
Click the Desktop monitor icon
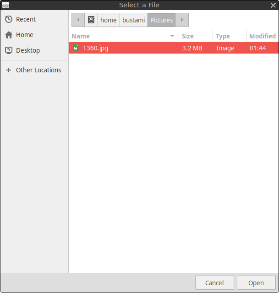click(x=9, y=50)
